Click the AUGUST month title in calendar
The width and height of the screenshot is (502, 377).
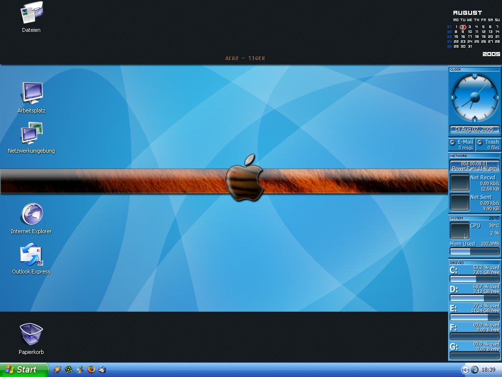coord(467,13)
